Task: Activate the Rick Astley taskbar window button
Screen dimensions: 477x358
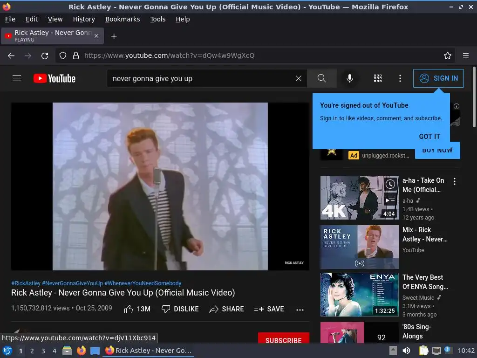Action: (149, 351)
